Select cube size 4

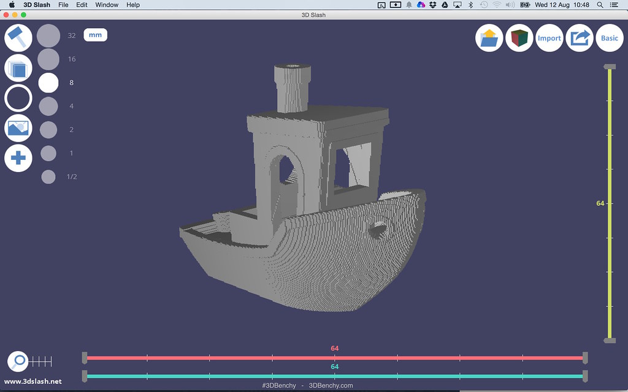click(48, 107)
